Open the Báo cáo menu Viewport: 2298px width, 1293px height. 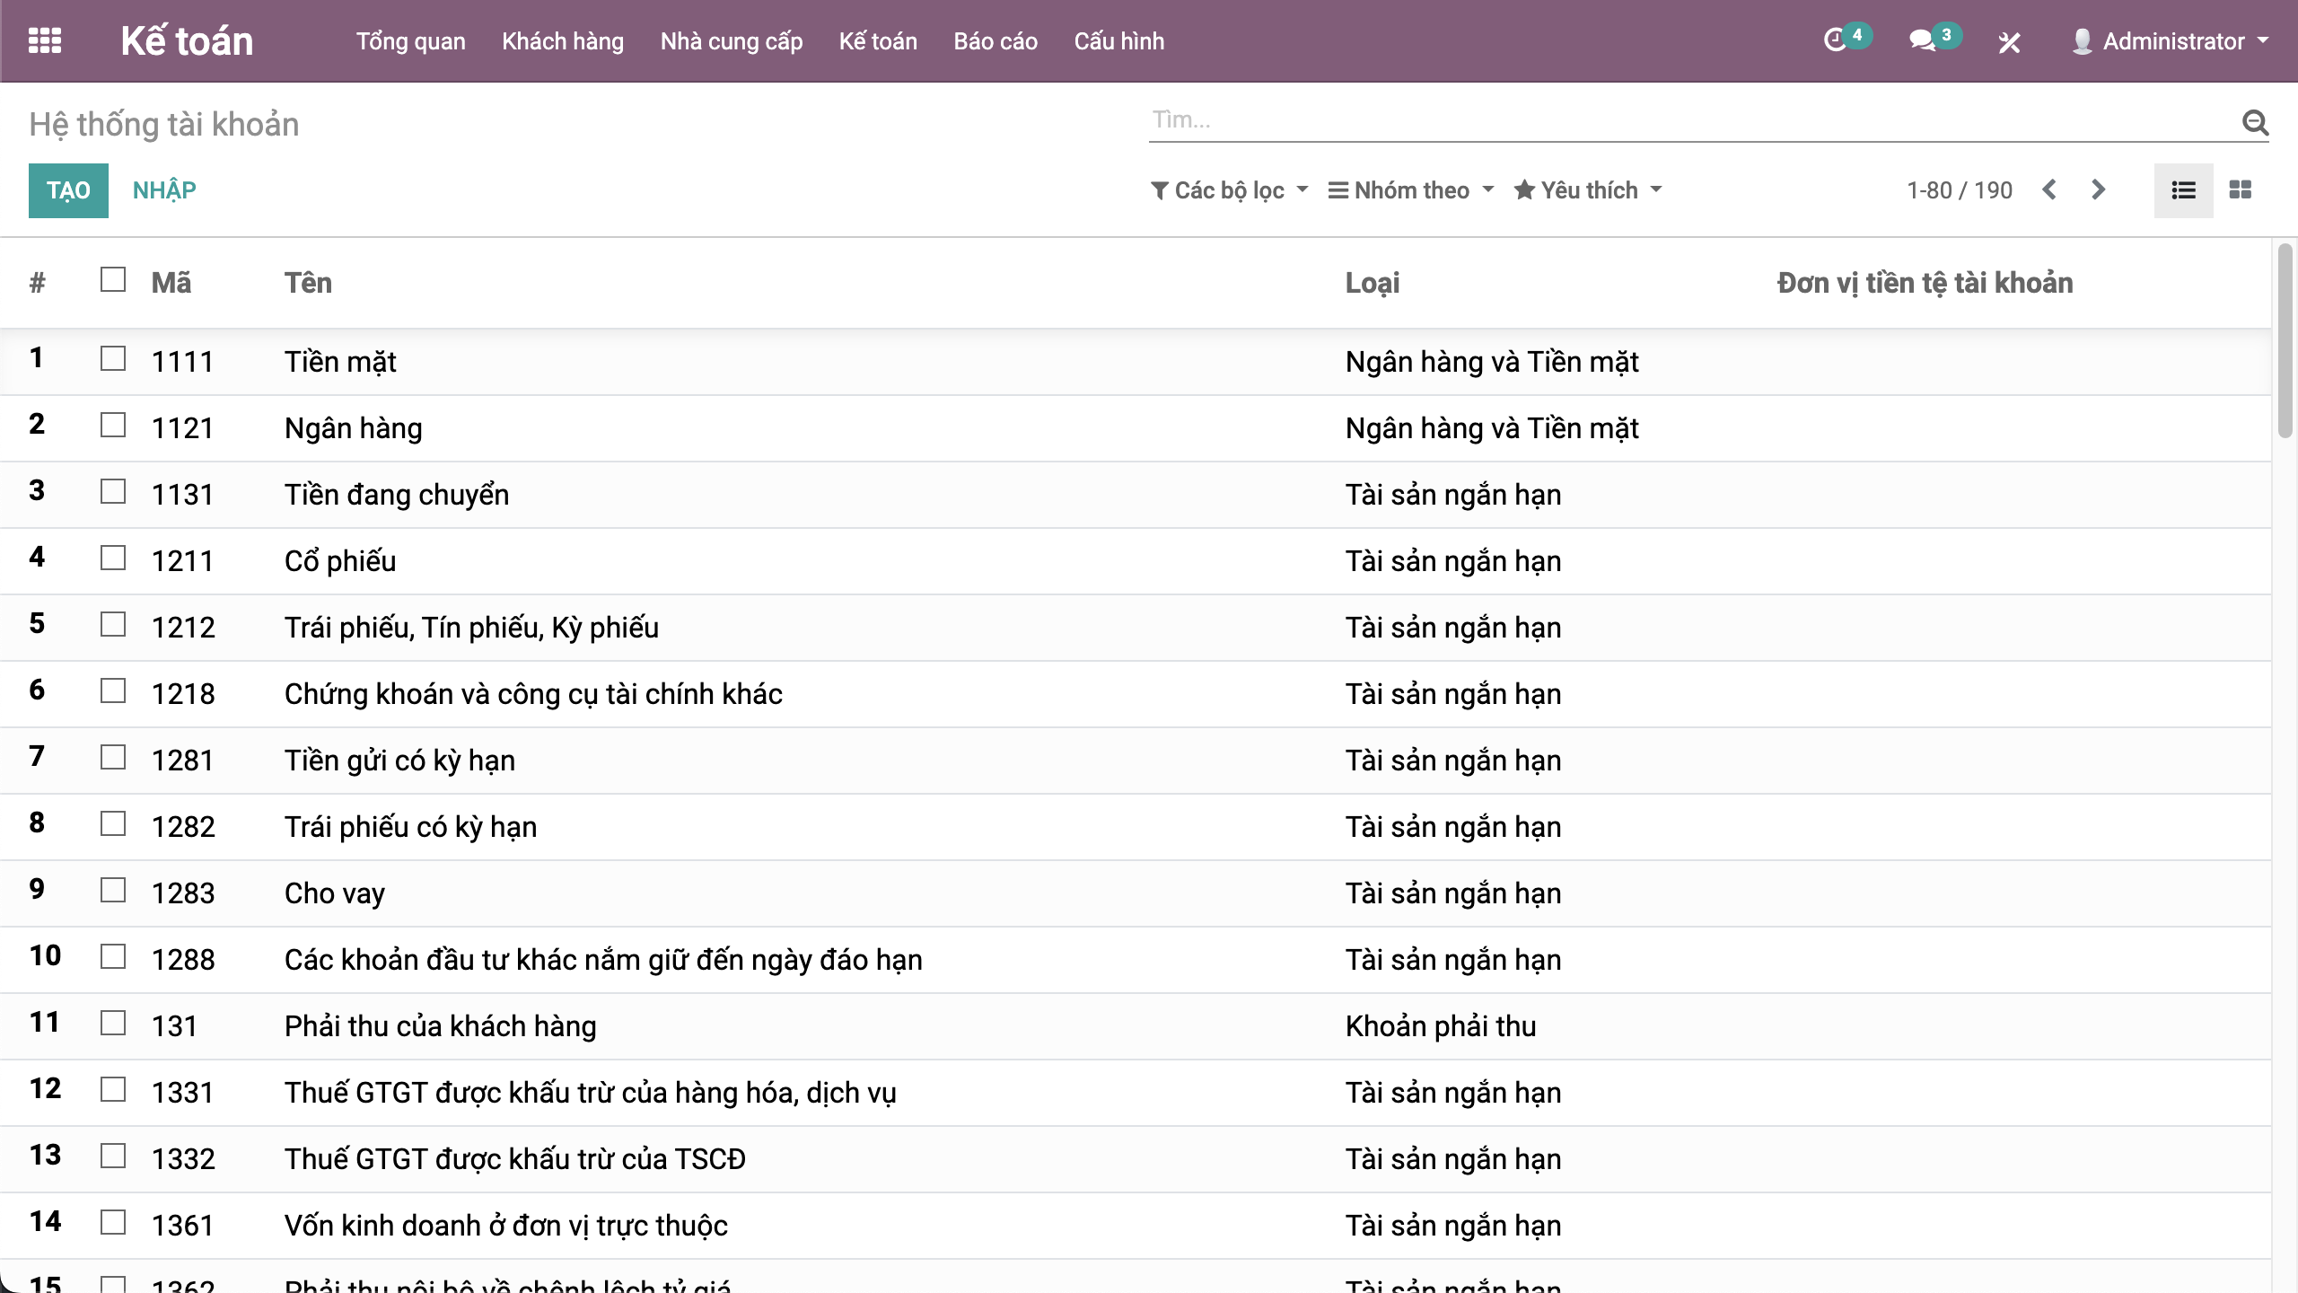click(996, 41)
